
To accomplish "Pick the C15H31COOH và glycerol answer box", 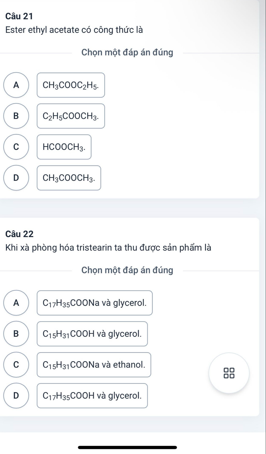I will [92, 334].
